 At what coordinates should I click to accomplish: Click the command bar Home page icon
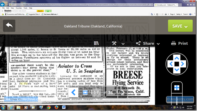coord(152,14)
